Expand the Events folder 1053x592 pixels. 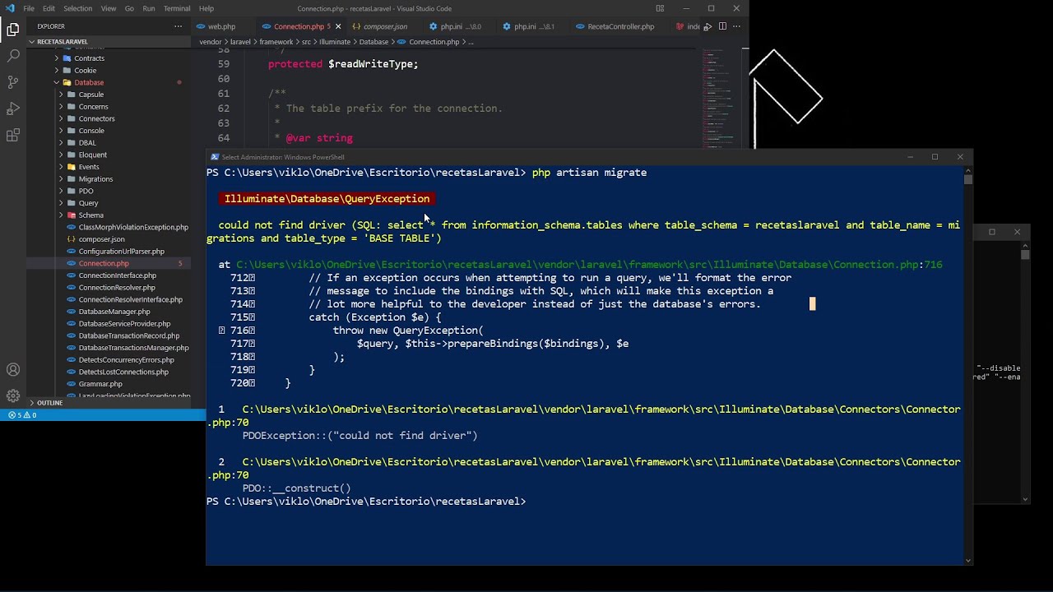pyautogui.click(x=89, y=167)
